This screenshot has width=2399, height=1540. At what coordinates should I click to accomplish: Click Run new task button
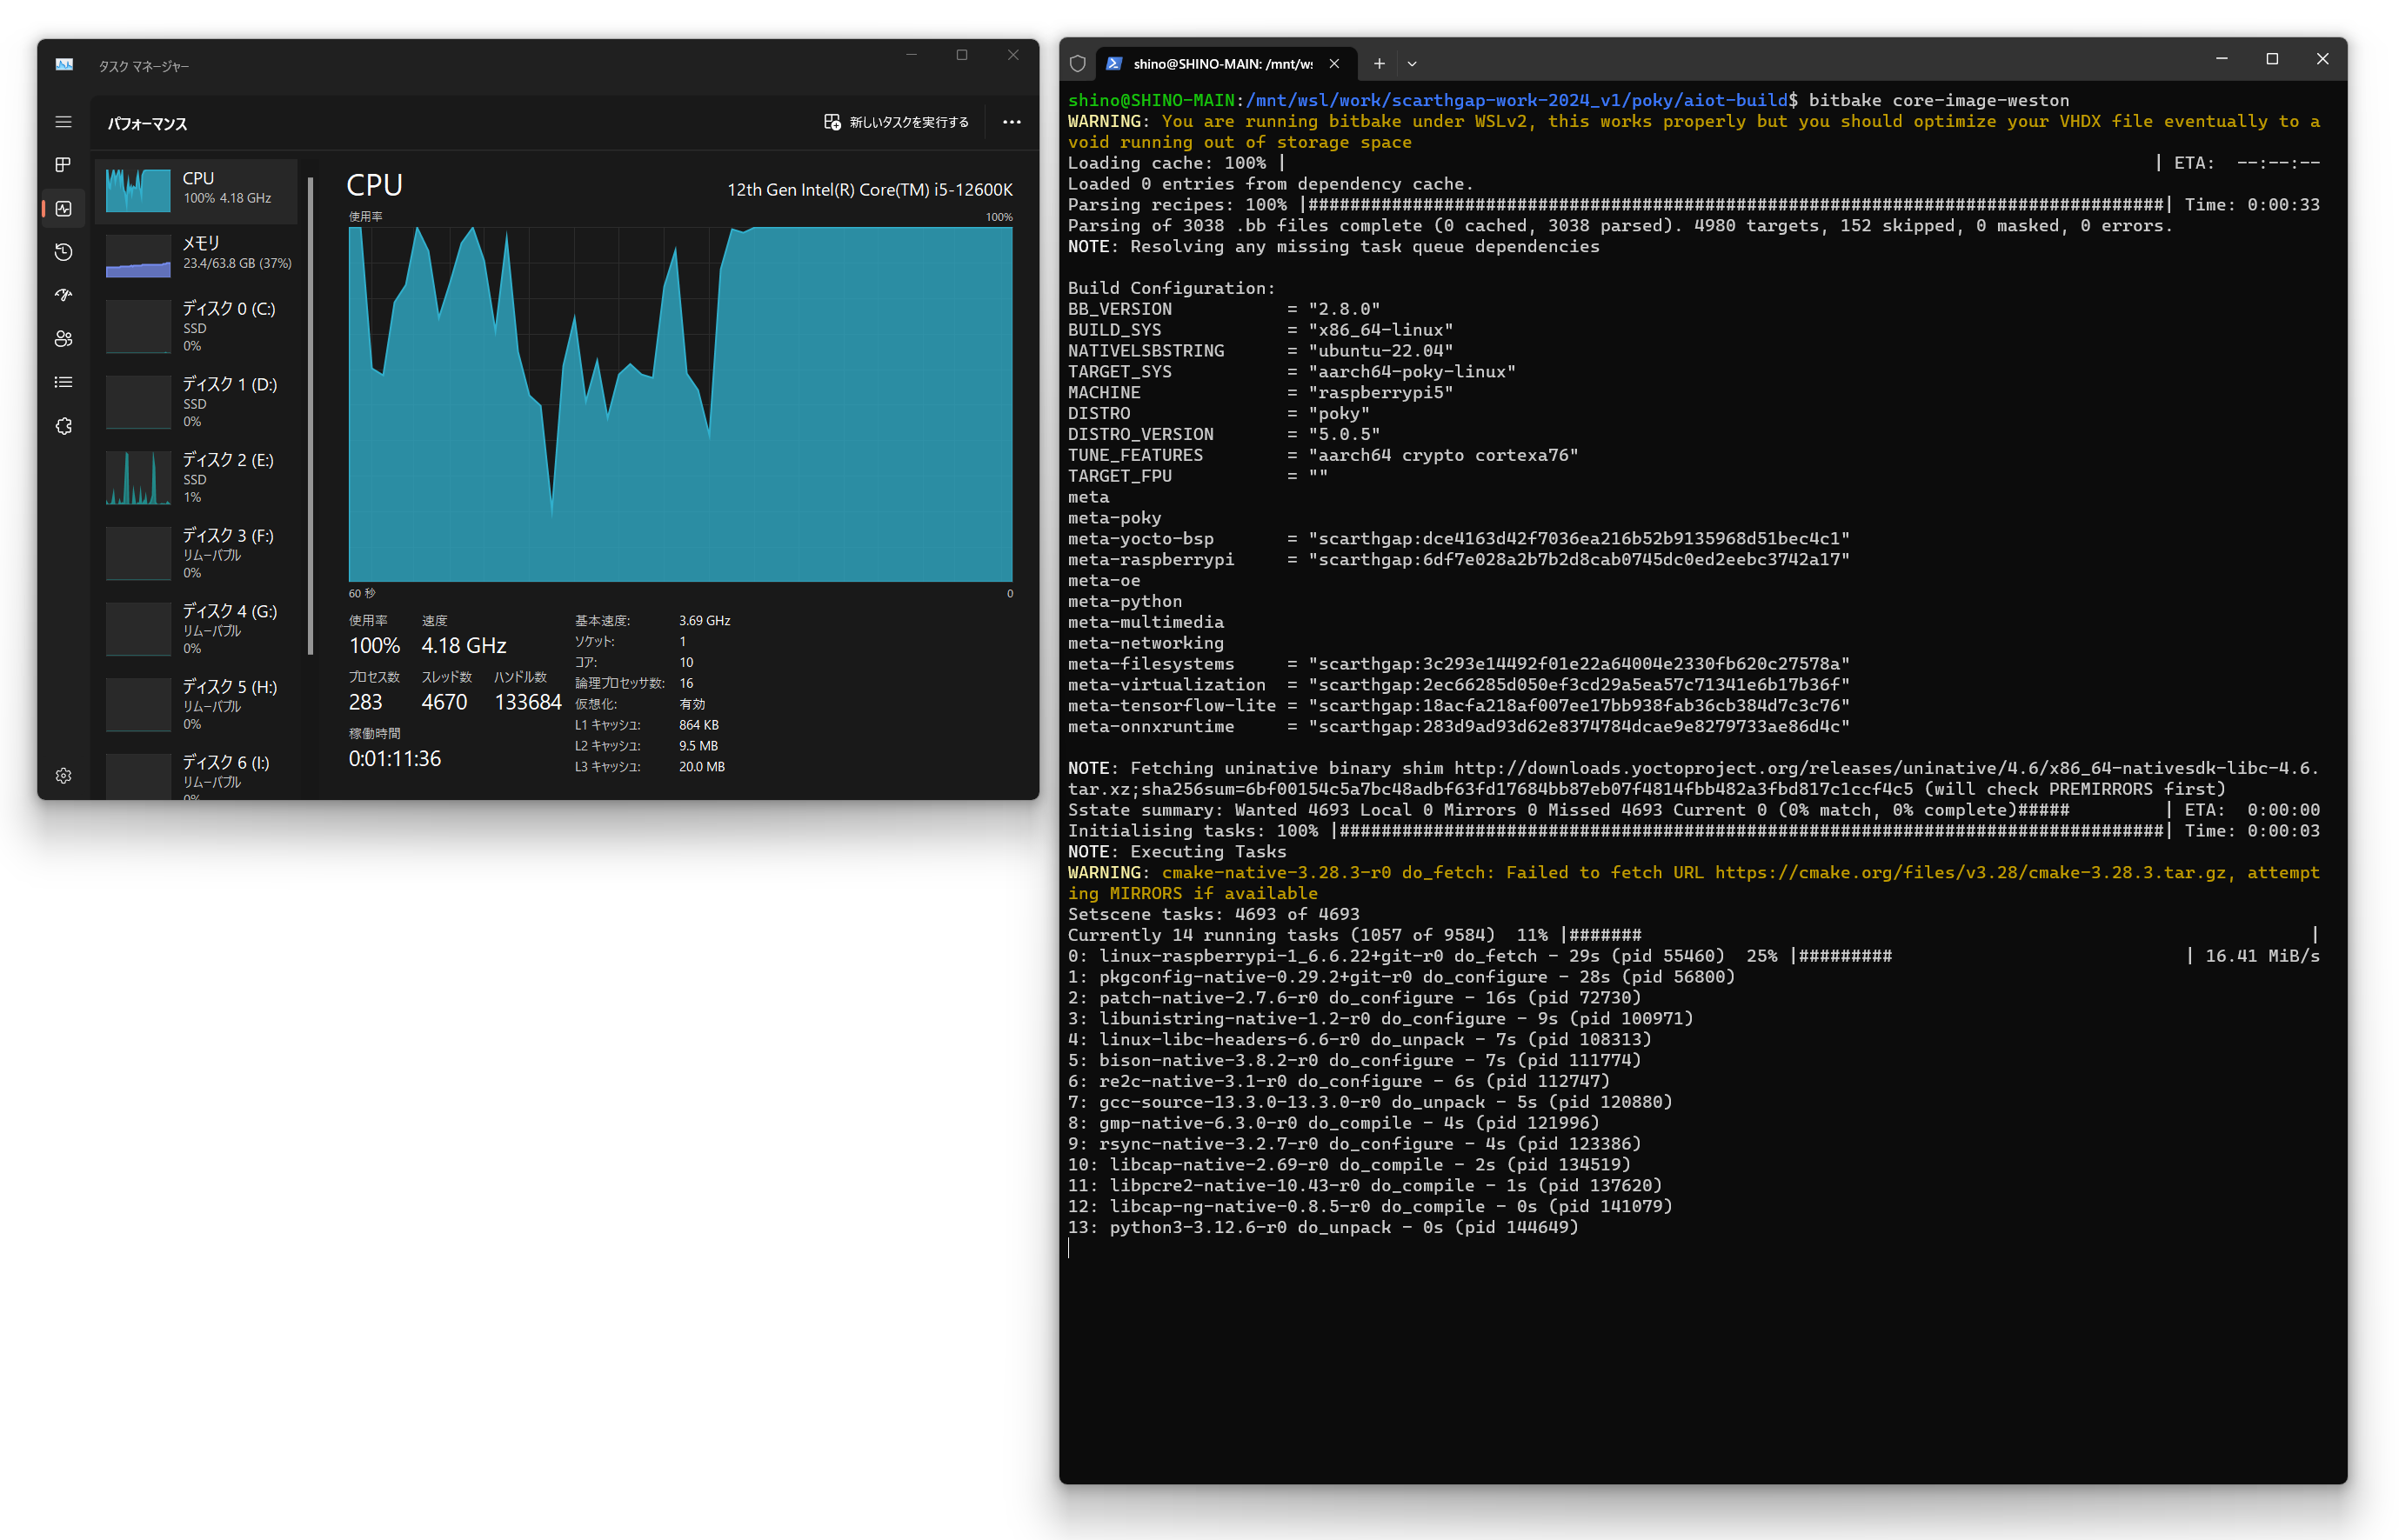tap(895, 122)
